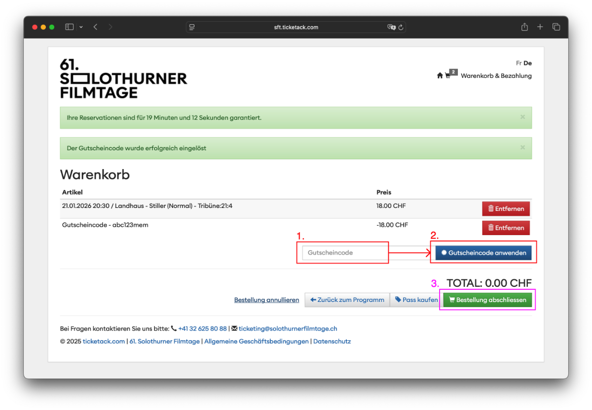Open the tab overview icon in Safari
Viewport: 592px width, 410px height.
556,27
